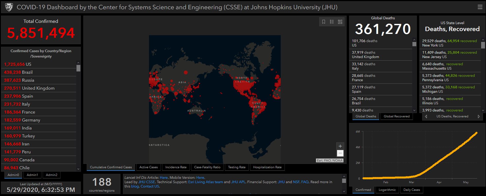Open the blog link
This screenshot has width=486, height=196.
pos(135,186)
